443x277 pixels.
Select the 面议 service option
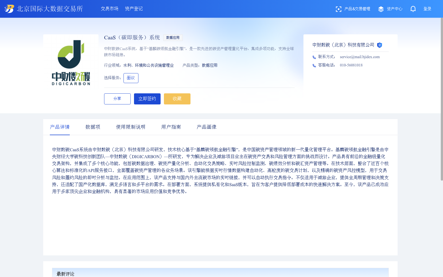131,78
